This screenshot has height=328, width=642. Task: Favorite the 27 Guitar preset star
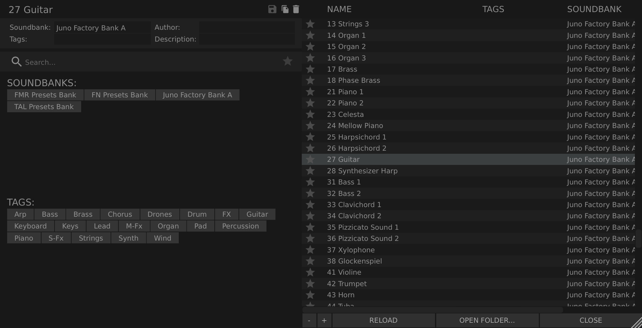pos(310,159)
